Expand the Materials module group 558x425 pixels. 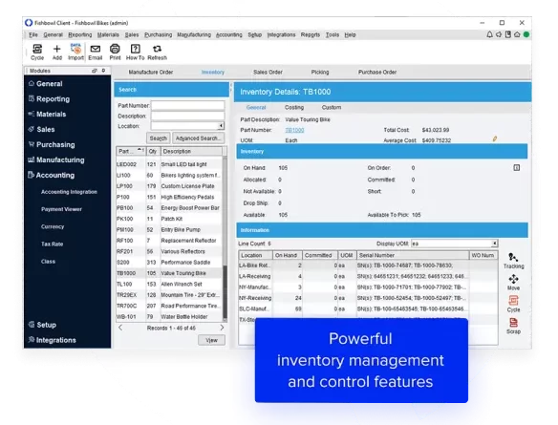click(47, 115)
